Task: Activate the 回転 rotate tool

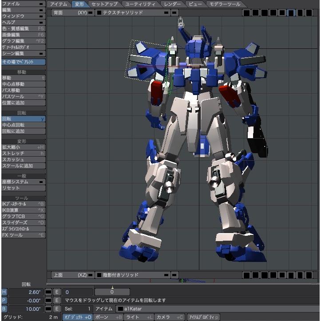Action: pos(24,119)
